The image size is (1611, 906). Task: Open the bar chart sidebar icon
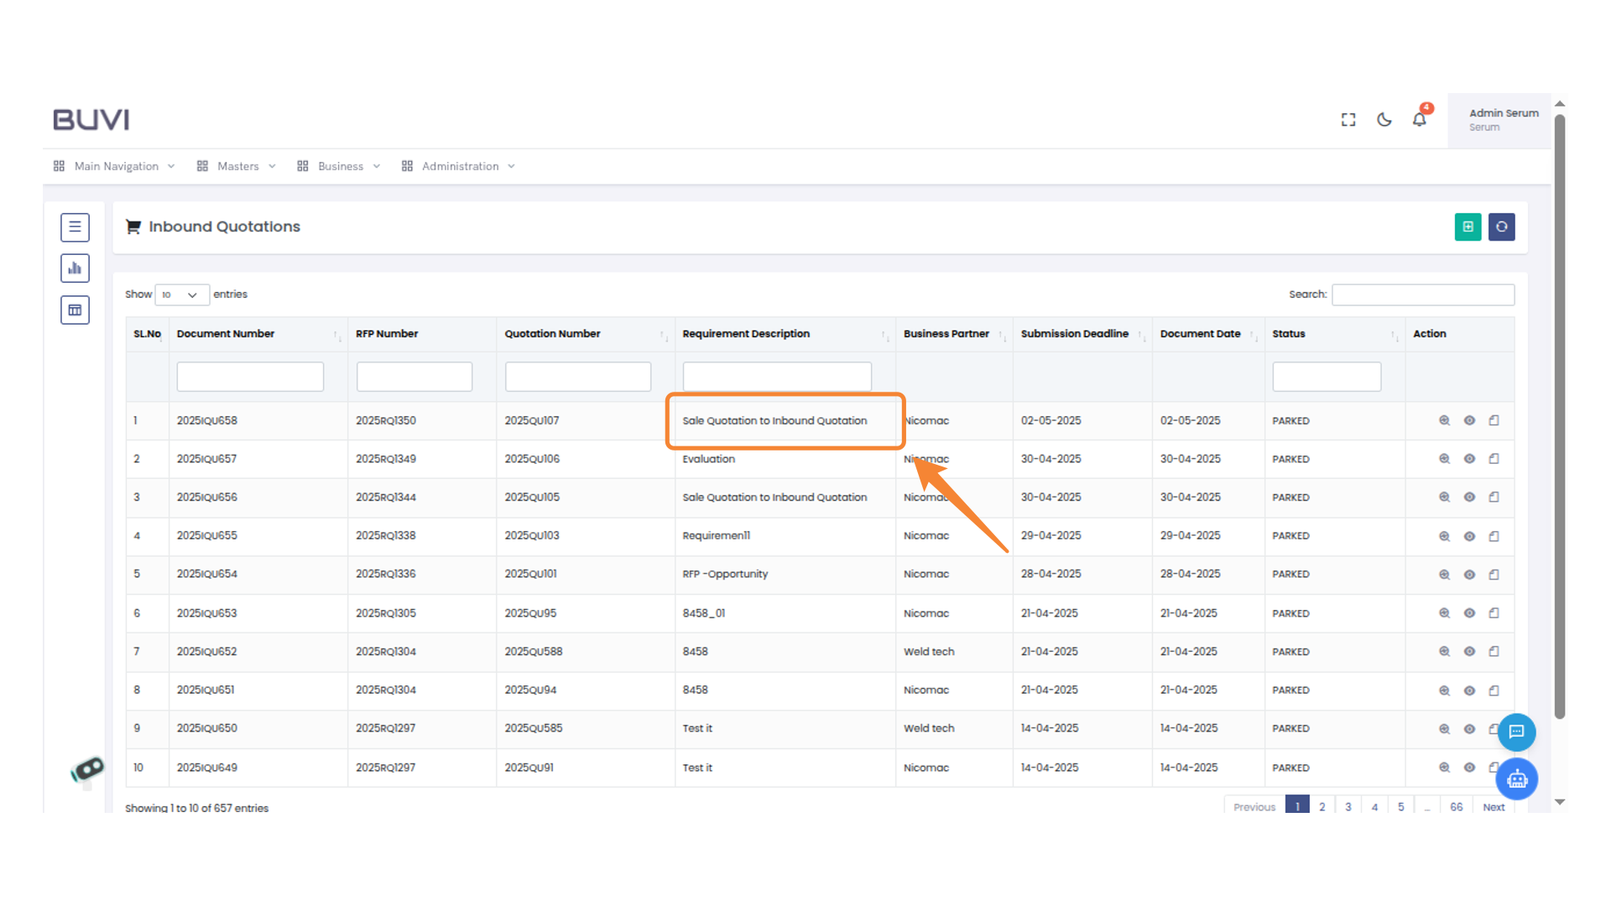click(75, 268)
